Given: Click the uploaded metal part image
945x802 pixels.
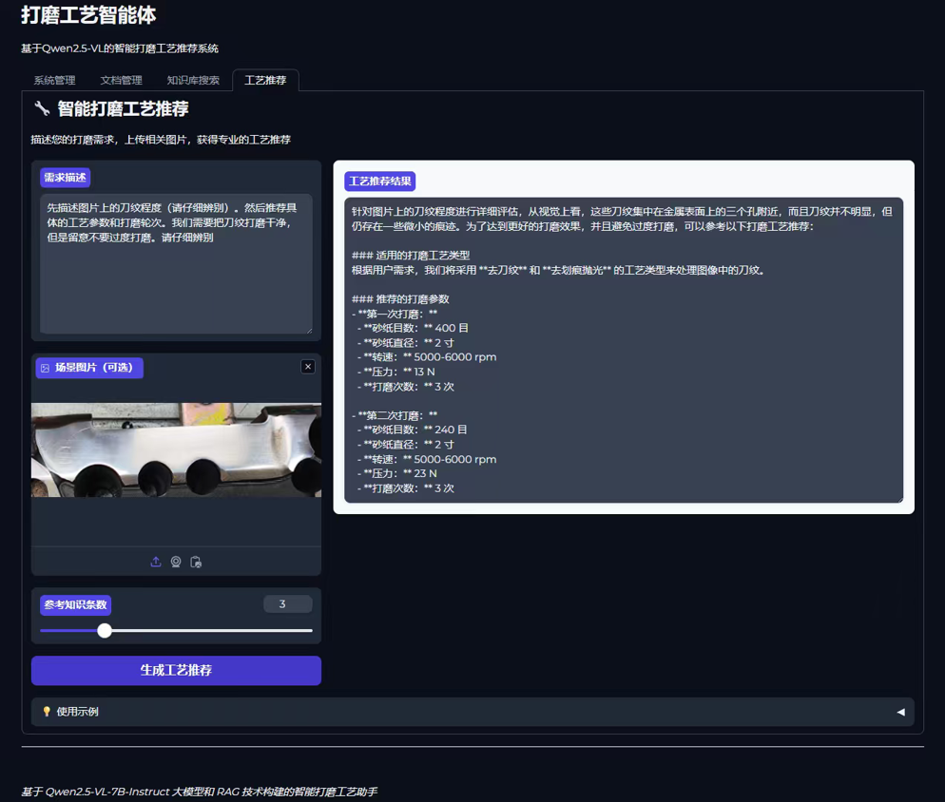Looking at the screenshot, I should pos(176,449).
